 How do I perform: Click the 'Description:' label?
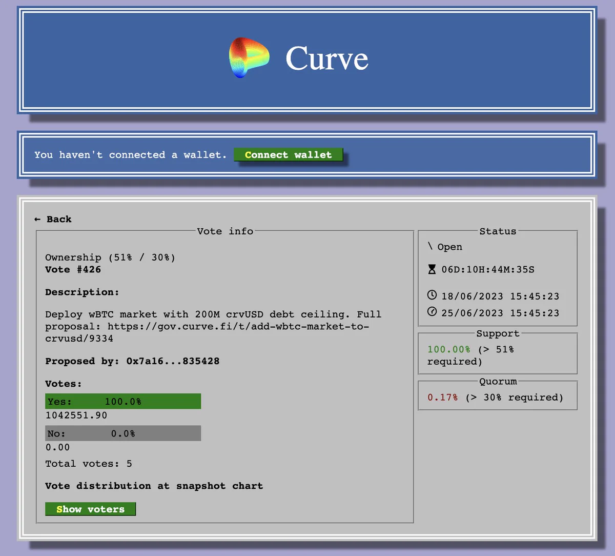point(82,292)
